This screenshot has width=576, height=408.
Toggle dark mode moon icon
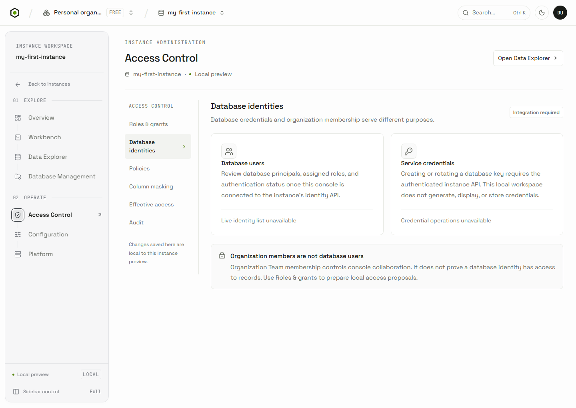(542, 13)
